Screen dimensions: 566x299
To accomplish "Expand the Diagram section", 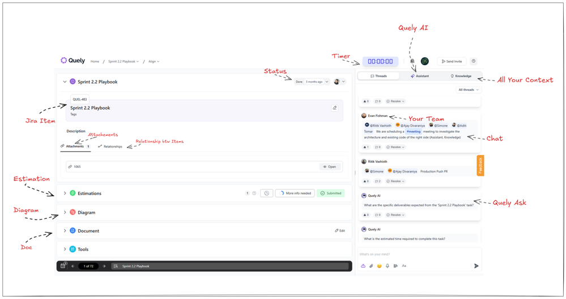I will [x=65, y=212].
